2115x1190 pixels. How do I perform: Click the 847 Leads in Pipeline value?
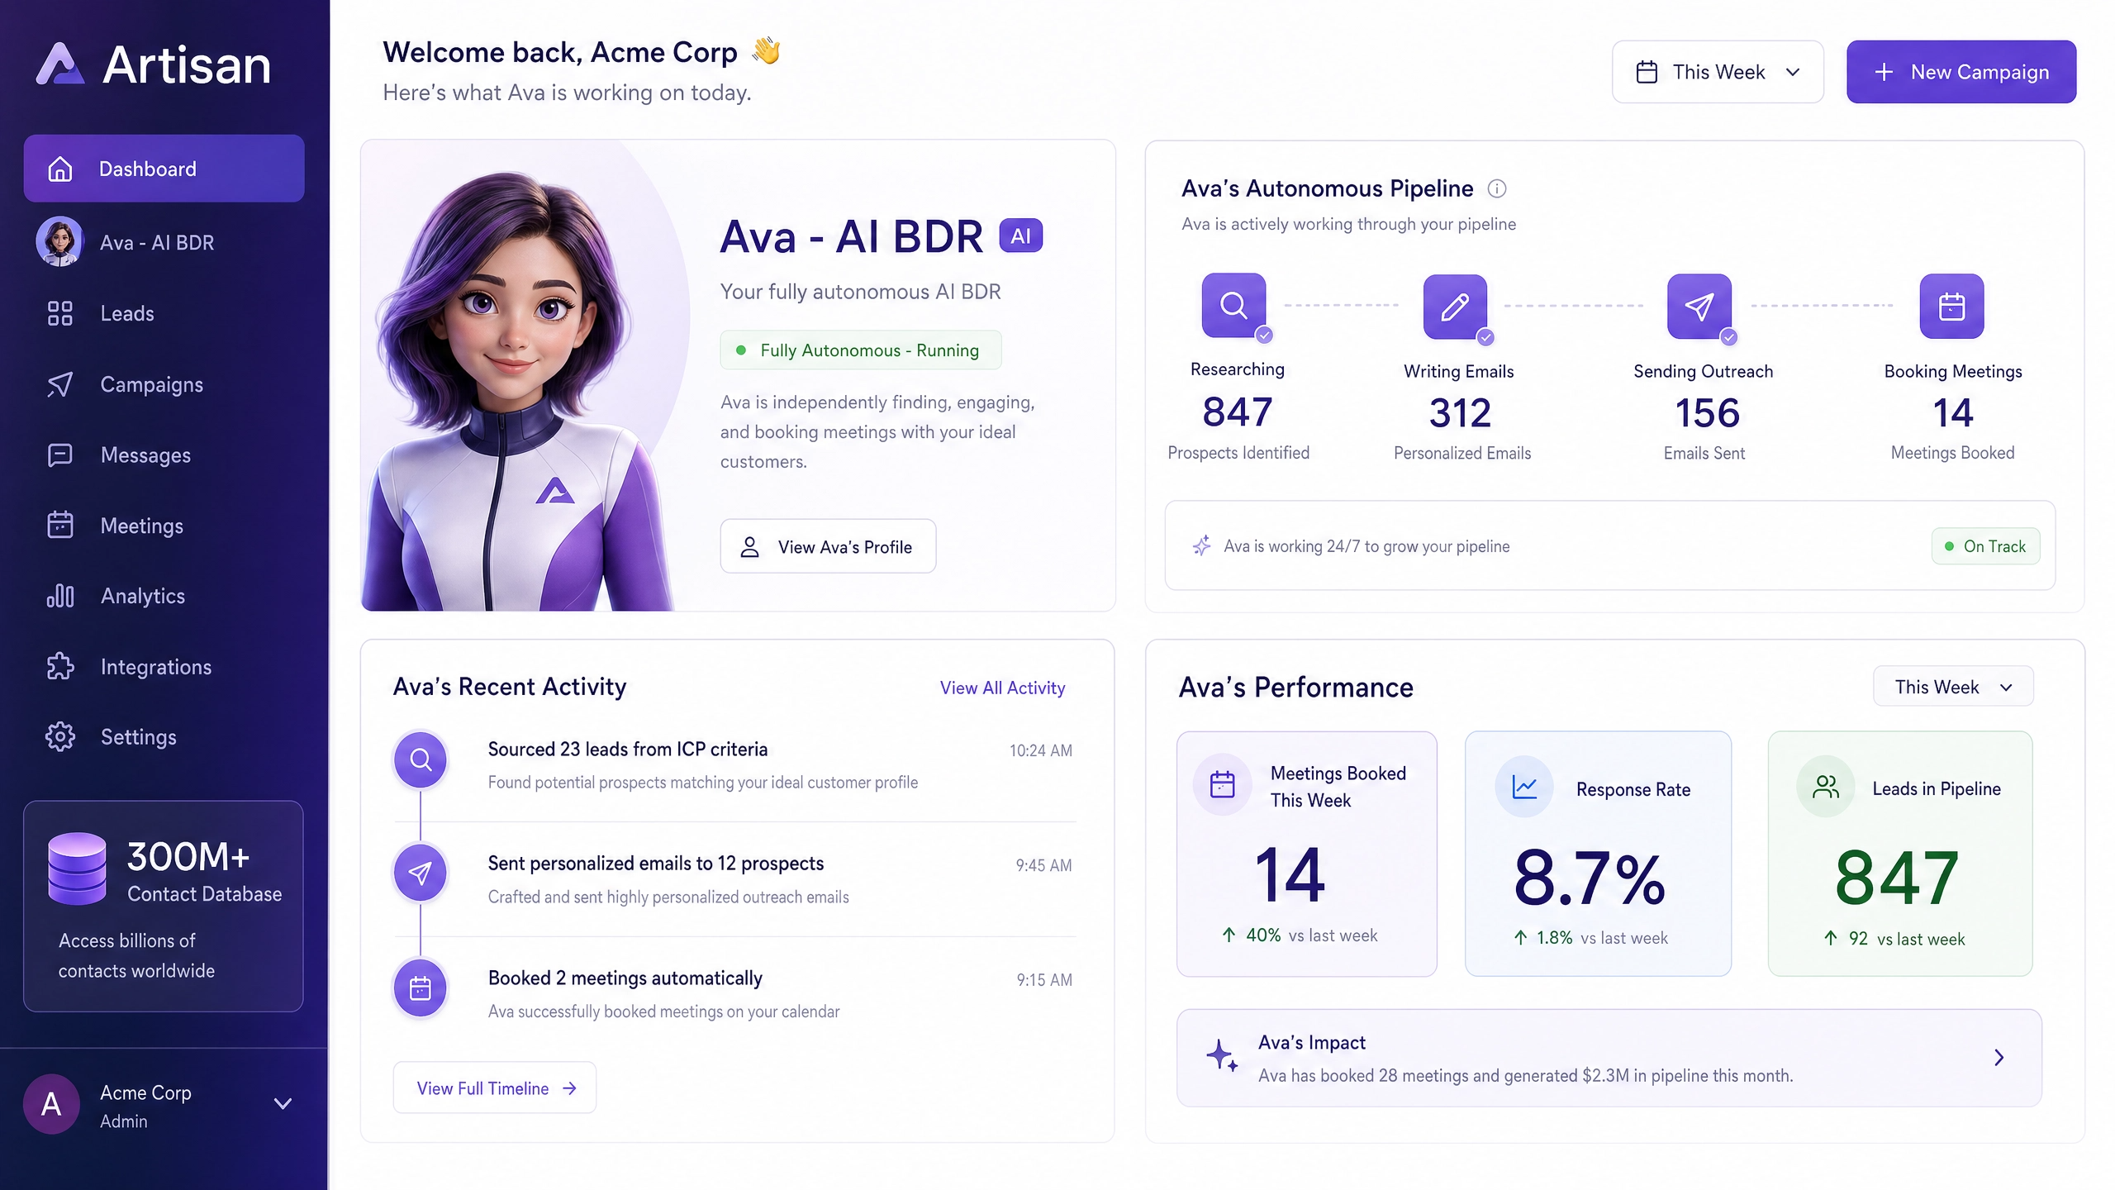point(1897,878)
